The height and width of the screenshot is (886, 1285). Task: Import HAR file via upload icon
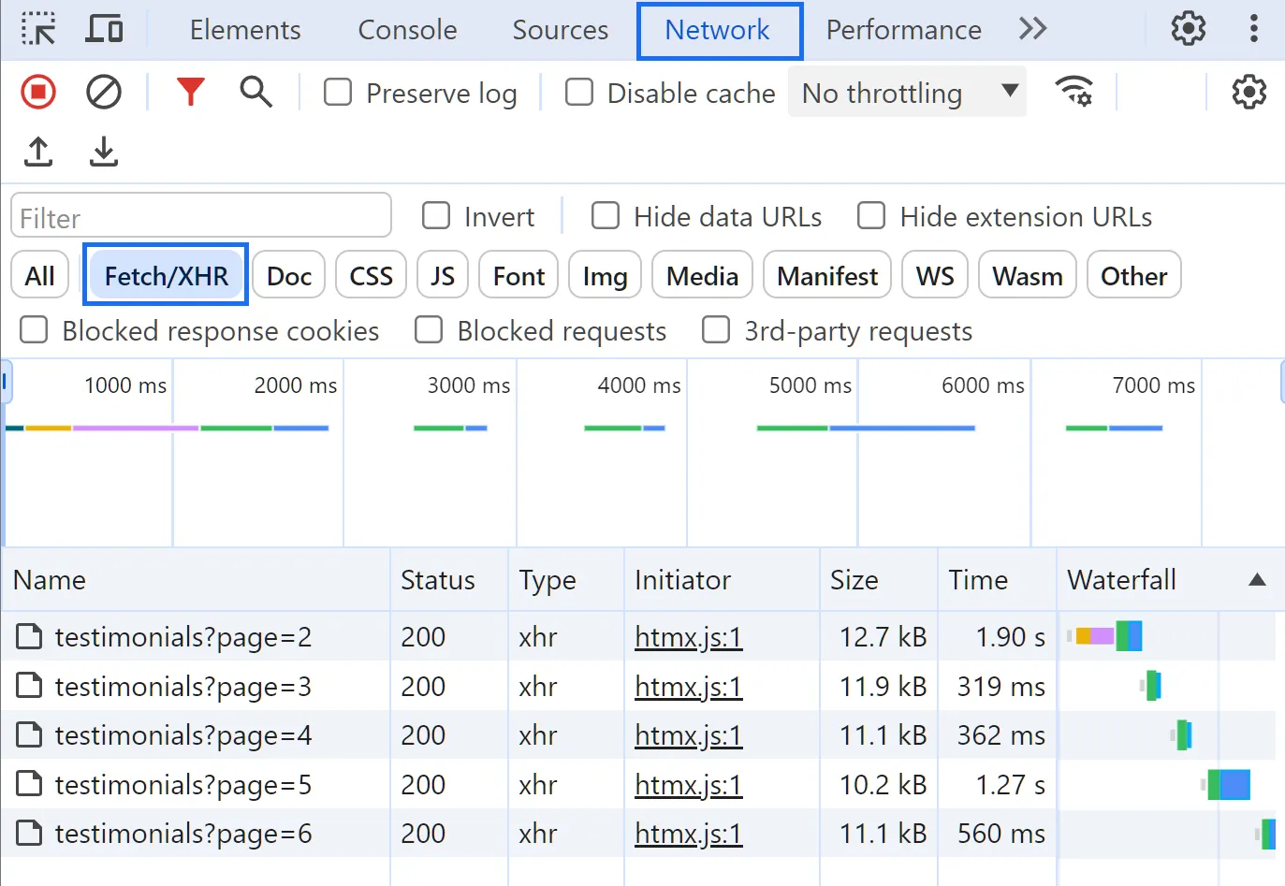37,152
